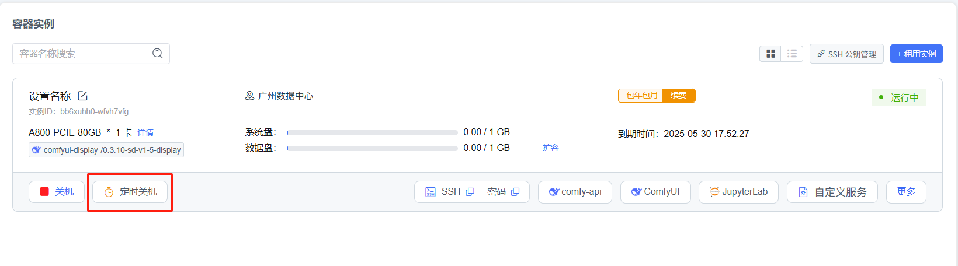Switch to grid card view
958x266 pixels.
point(770,54)
